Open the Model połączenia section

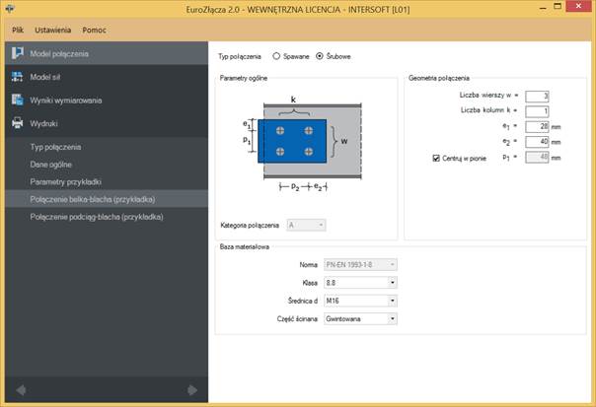point(107,53)
